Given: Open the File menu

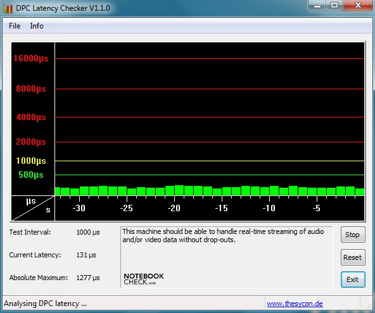Looking at the screenshot, I should 15,26.
